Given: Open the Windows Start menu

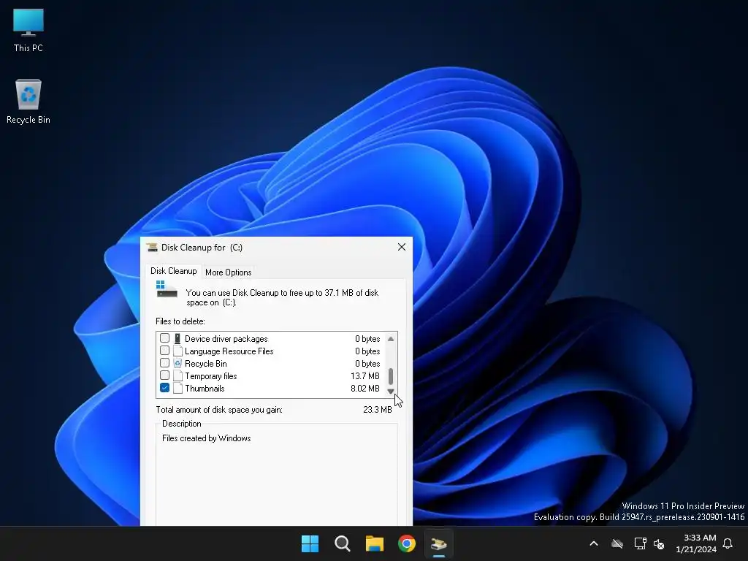Looking at the screenshot, I should coord(310,543).
